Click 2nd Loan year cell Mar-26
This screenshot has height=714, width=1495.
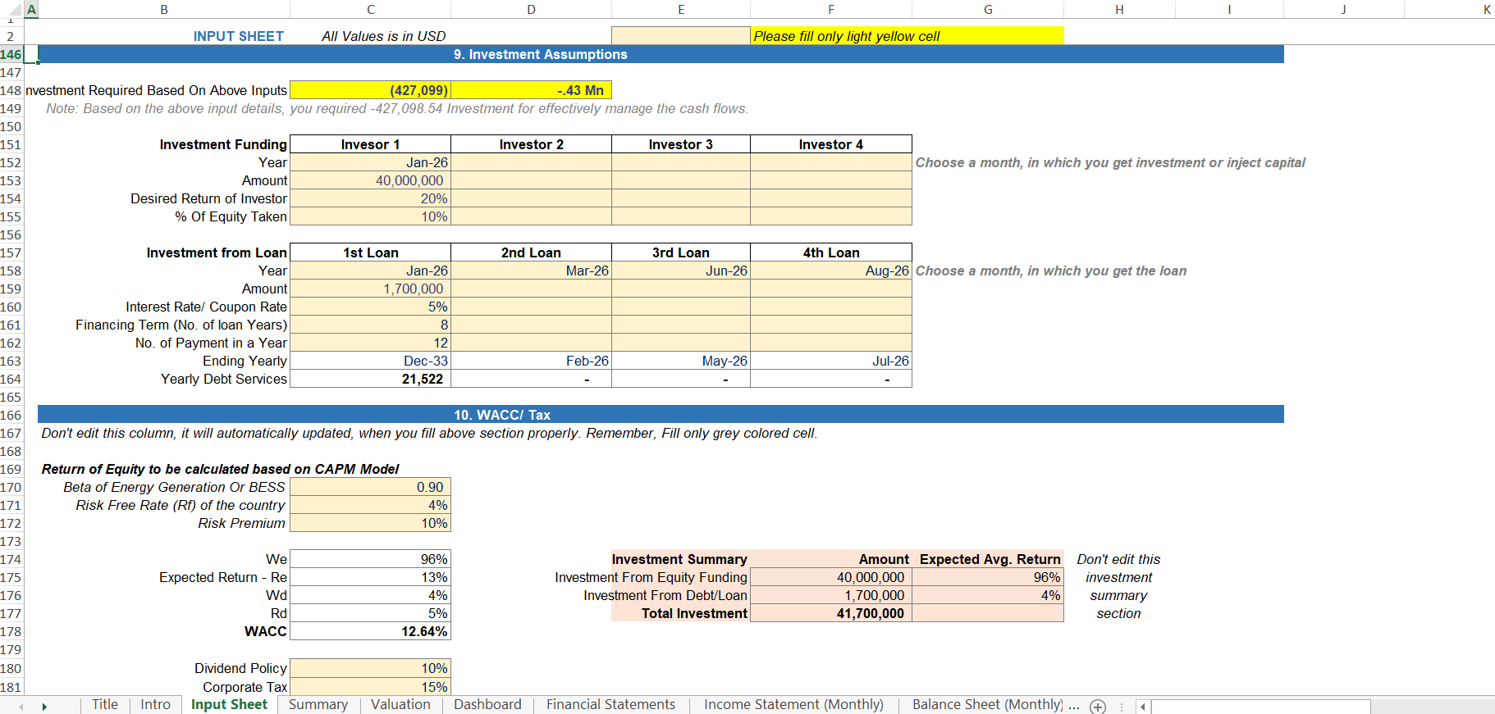(x=531, y=271)
